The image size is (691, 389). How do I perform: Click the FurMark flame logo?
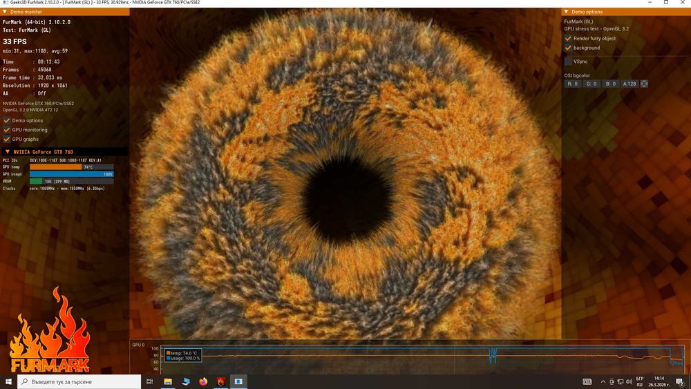pos(50,330)
